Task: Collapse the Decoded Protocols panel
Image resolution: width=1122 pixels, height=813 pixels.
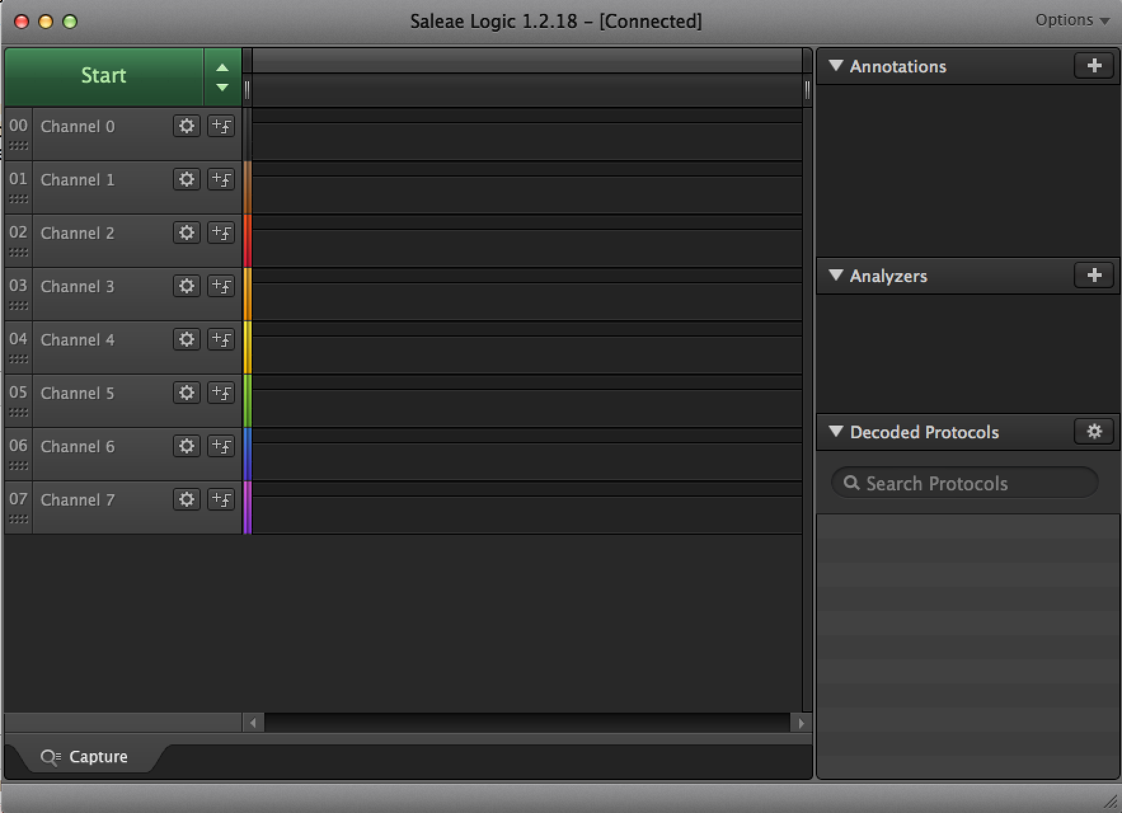Action: tap(836, 431)
